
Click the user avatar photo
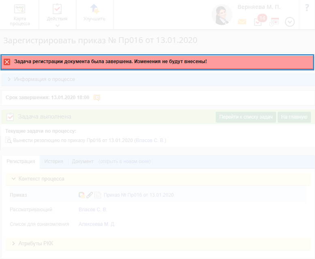tap(222, 15)
